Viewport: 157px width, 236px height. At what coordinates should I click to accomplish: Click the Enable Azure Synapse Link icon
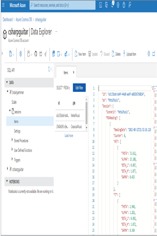click(x=21, y=54)
